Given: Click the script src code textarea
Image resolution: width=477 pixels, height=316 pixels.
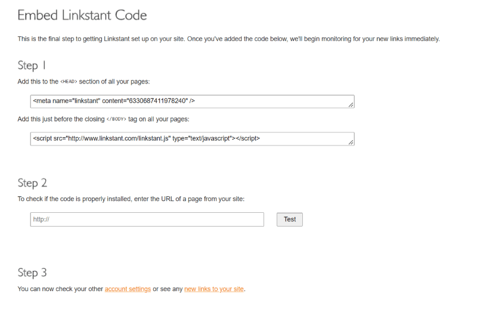Looking at the screenshot, I should [x=192, y=139].
